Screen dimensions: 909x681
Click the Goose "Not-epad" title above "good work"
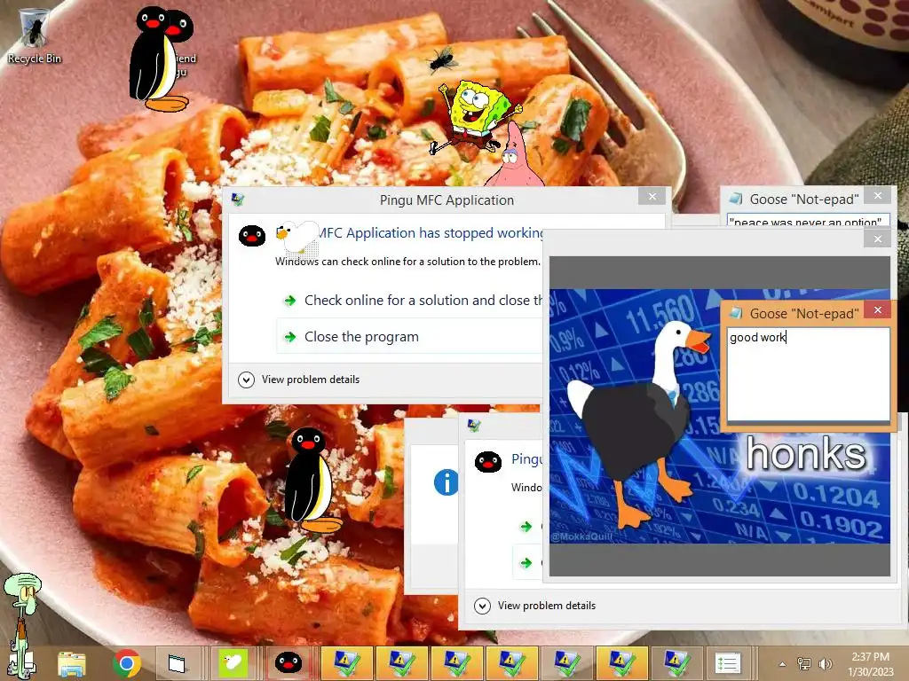click(x=804, y=314)
